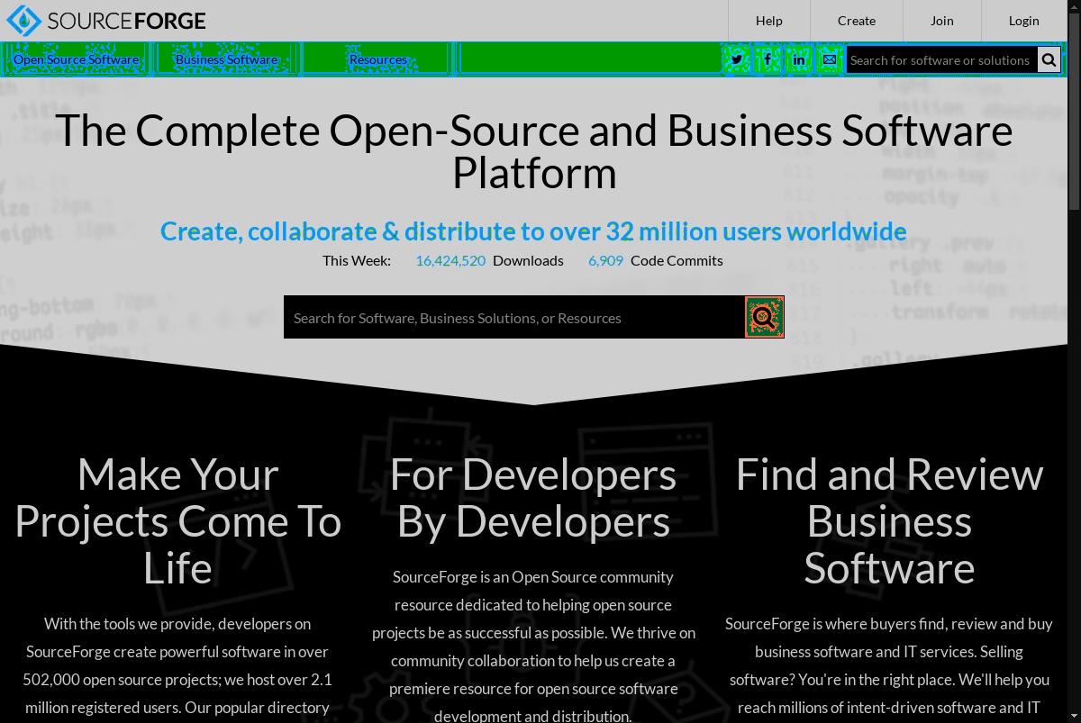Click the Create link in header
The width and height of the screenshot is (1081, 723).
coord(857,21)
